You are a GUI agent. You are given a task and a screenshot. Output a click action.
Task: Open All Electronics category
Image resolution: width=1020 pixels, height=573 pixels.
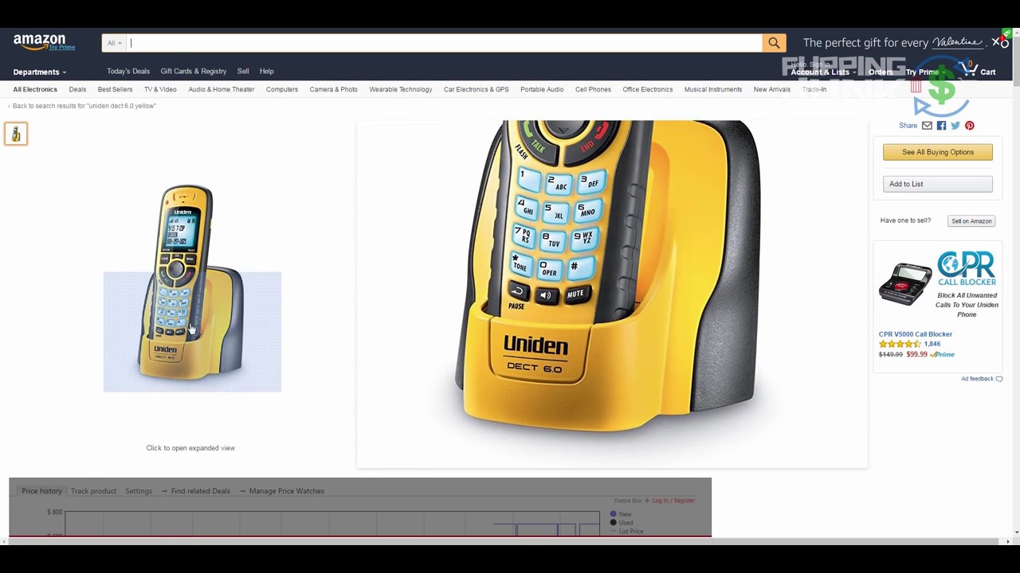pos(35,89)
